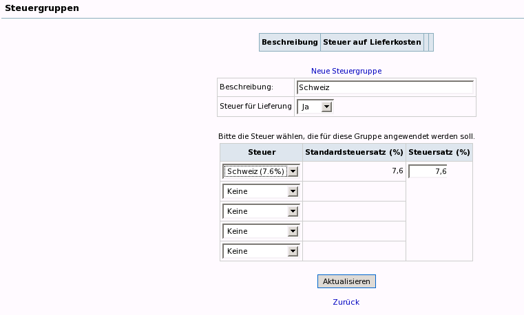Click the Beschreibung column header at top
The width and height of the screenshot is (524, 315).
point(290,42)
